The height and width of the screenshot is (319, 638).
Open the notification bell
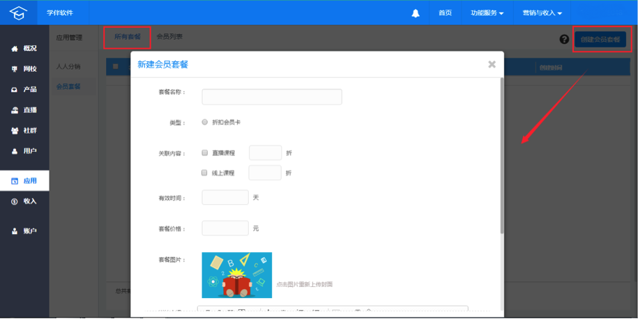pyautogui.click(x=416, y=13)
